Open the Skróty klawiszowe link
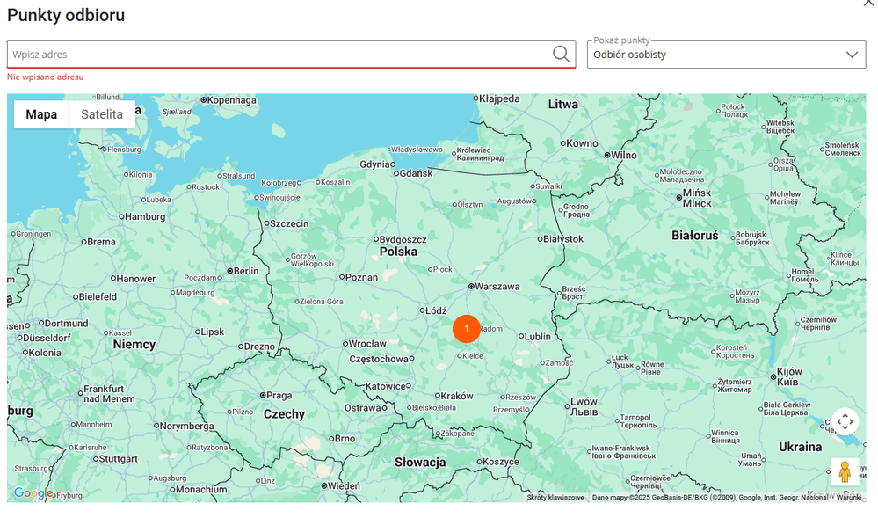878x518 pixels. (x=555, y=498)
